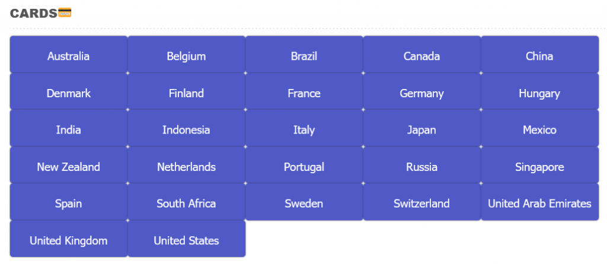Open the United States card

tap(186, 240)
